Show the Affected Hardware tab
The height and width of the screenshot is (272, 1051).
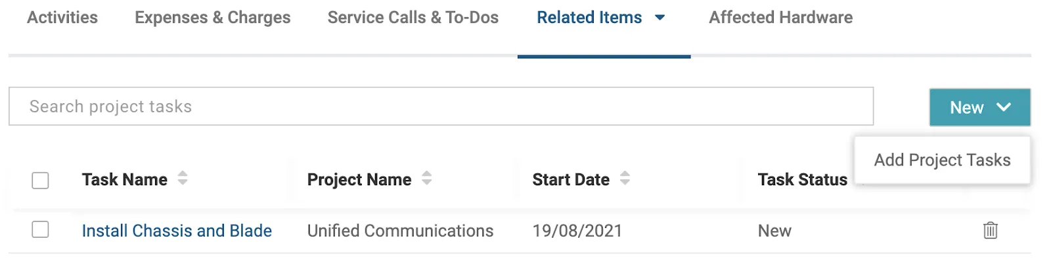[780, 18]
